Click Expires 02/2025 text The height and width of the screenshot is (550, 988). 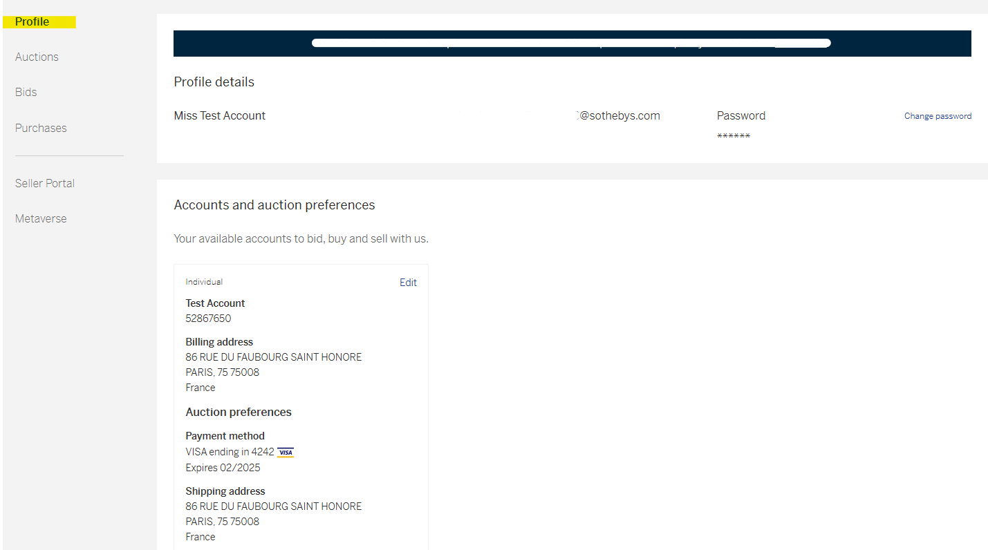(x=223, y=468)
